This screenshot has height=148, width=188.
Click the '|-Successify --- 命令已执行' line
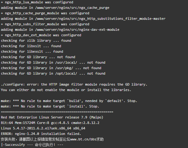32,145
